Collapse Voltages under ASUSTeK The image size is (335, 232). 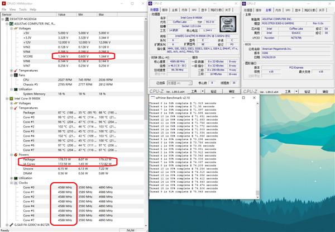[x=12, y=29]
